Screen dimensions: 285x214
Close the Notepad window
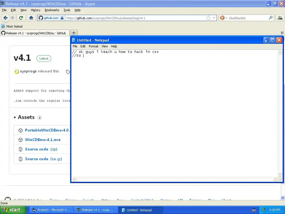pos(279,40)
